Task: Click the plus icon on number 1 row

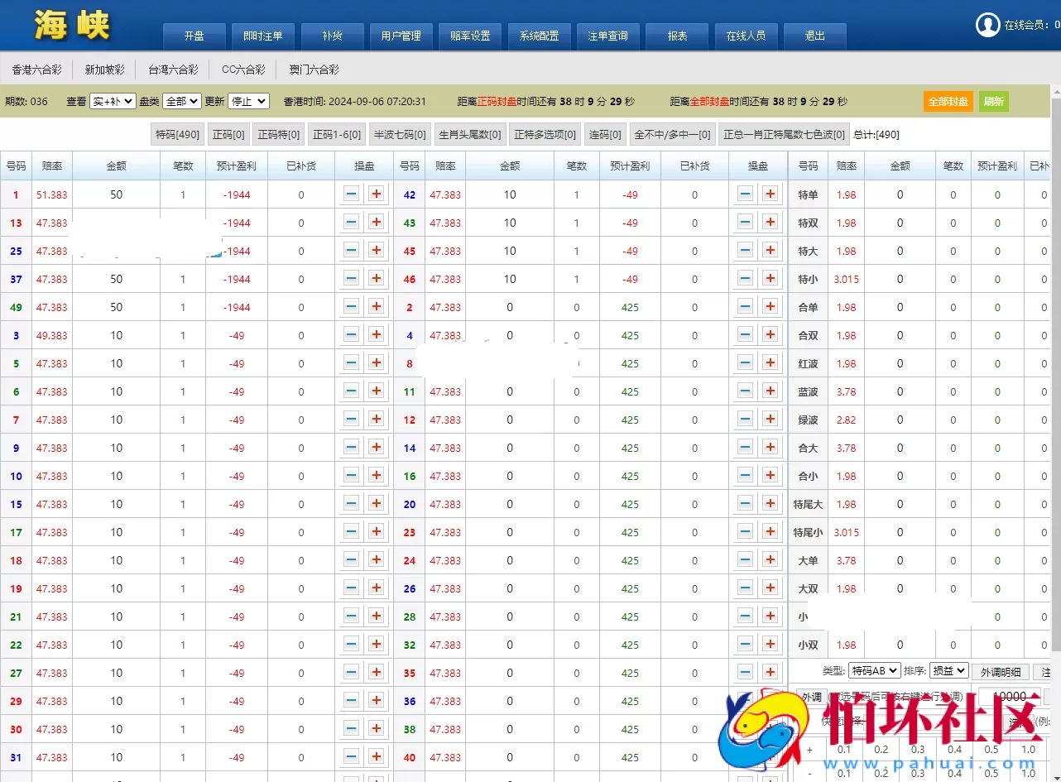Action: point(377,194)
